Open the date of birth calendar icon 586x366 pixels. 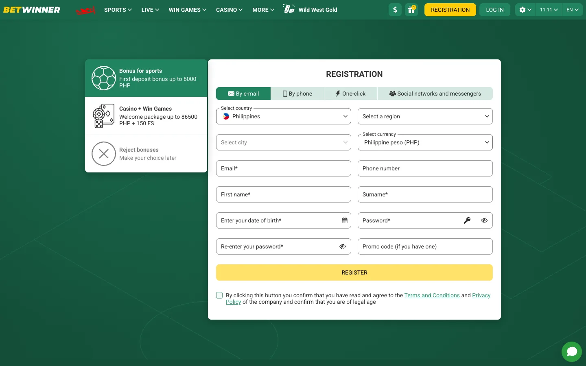click(x=345, y=220)
